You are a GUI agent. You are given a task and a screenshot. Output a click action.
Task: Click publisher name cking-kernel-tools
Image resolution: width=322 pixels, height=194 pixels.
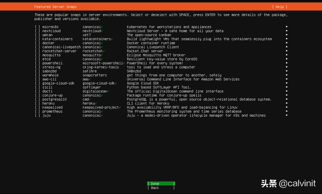[x=101, y=67]
